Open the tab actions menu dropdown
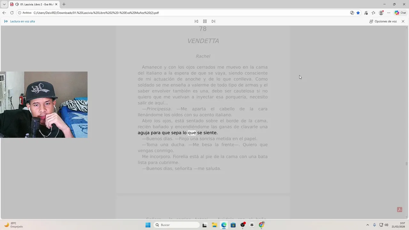This screenshot has width=409, height=230. click(x=4, y=4)
